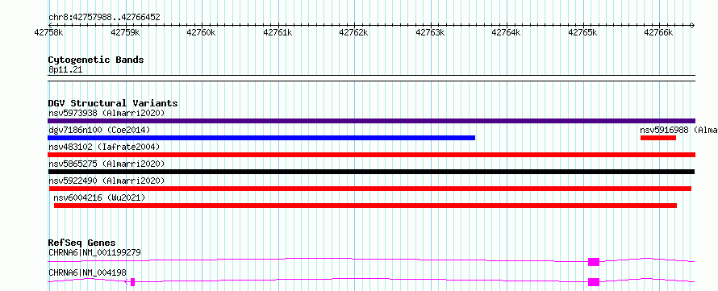The height and width of the screenshot is (291, 718).
Task: Open the nsv5922490 (Almarri2020) label
Action: 106,181
